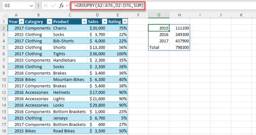
Task: Select row 6 header
Action: click(4, 54)
